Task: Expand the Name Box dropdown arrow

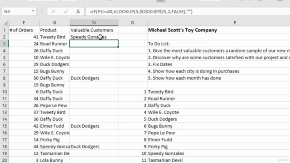Action: click(33, 11)
